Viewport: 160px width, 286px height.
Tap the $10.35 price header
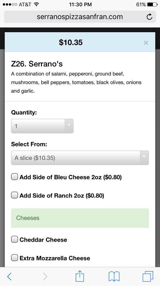pos(71,42)
